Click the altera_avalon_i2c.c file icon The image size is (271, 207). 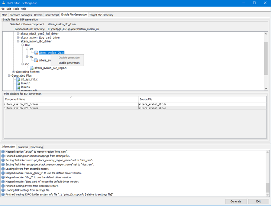(36, 52)
